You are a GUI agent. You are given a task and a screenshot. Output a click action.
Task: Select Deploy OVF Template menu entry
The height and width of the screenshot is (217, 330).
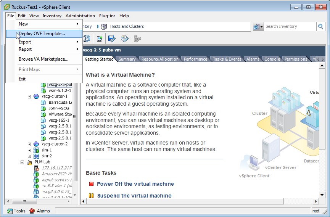(44, 34)
